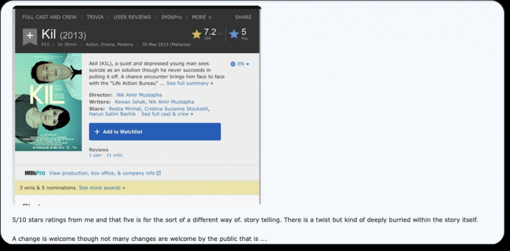Open Harun Salim Bachik's page
The height and width of the screenshot is (251, 510).
tap(112, 114)
